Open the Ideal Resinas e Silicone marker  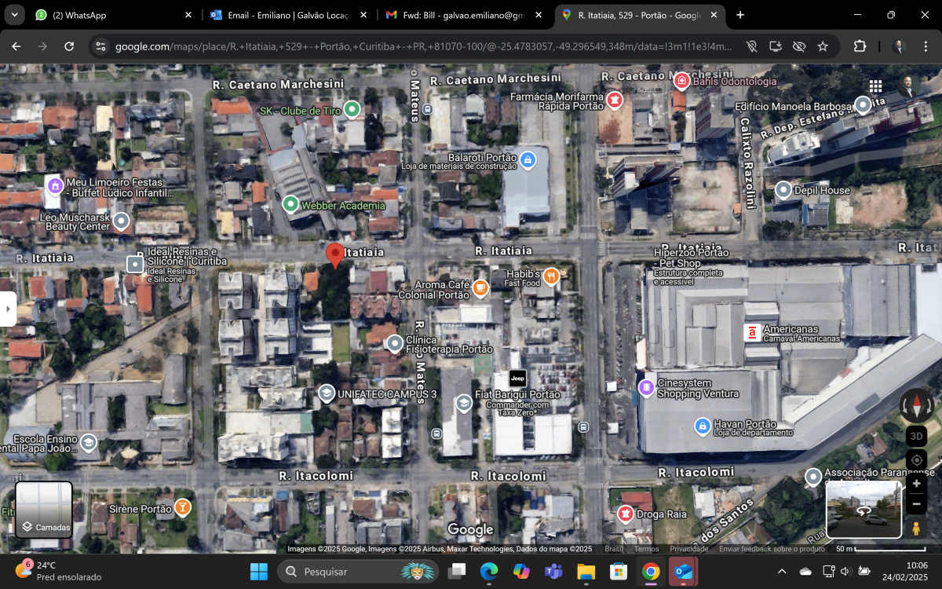tap(135, 264)
